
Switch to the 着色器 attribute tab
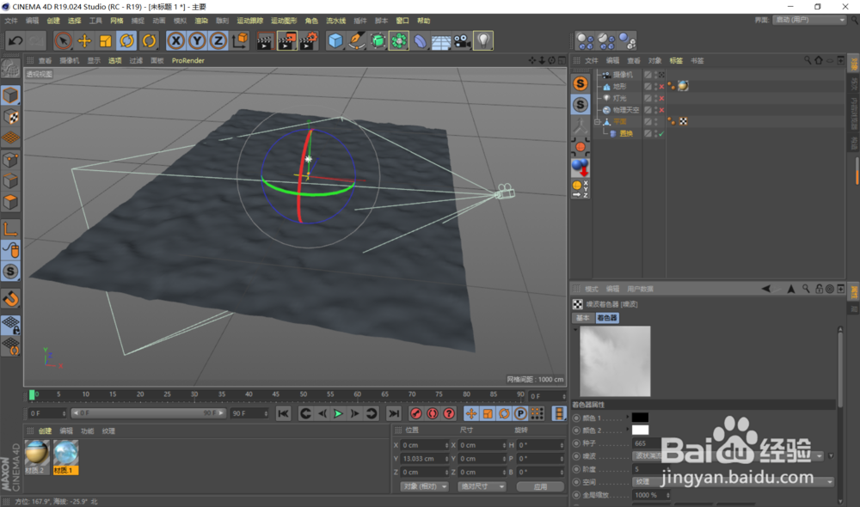(607, 318)
